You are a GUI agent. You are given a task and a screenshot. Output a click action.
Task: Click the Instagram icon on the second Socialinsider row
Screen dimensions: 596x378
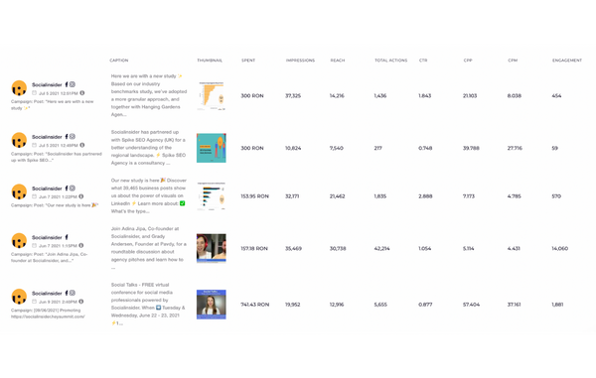[x=73, y=137]
